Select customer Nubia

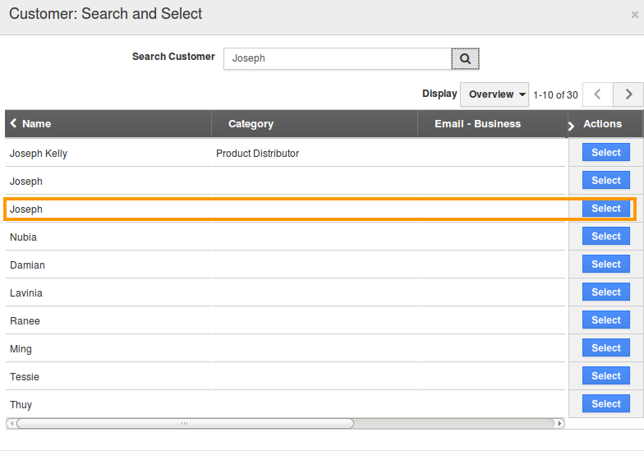(606, 237)
